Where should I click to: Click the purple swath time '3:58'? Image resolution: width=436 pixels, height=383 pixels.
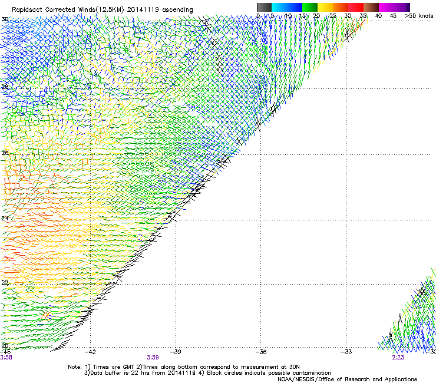[6, 358]
